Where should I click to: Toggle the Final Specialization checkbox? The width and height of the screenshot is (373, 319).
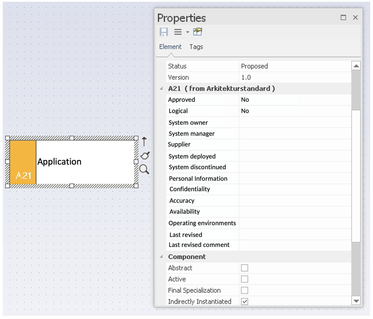[245, 290]
